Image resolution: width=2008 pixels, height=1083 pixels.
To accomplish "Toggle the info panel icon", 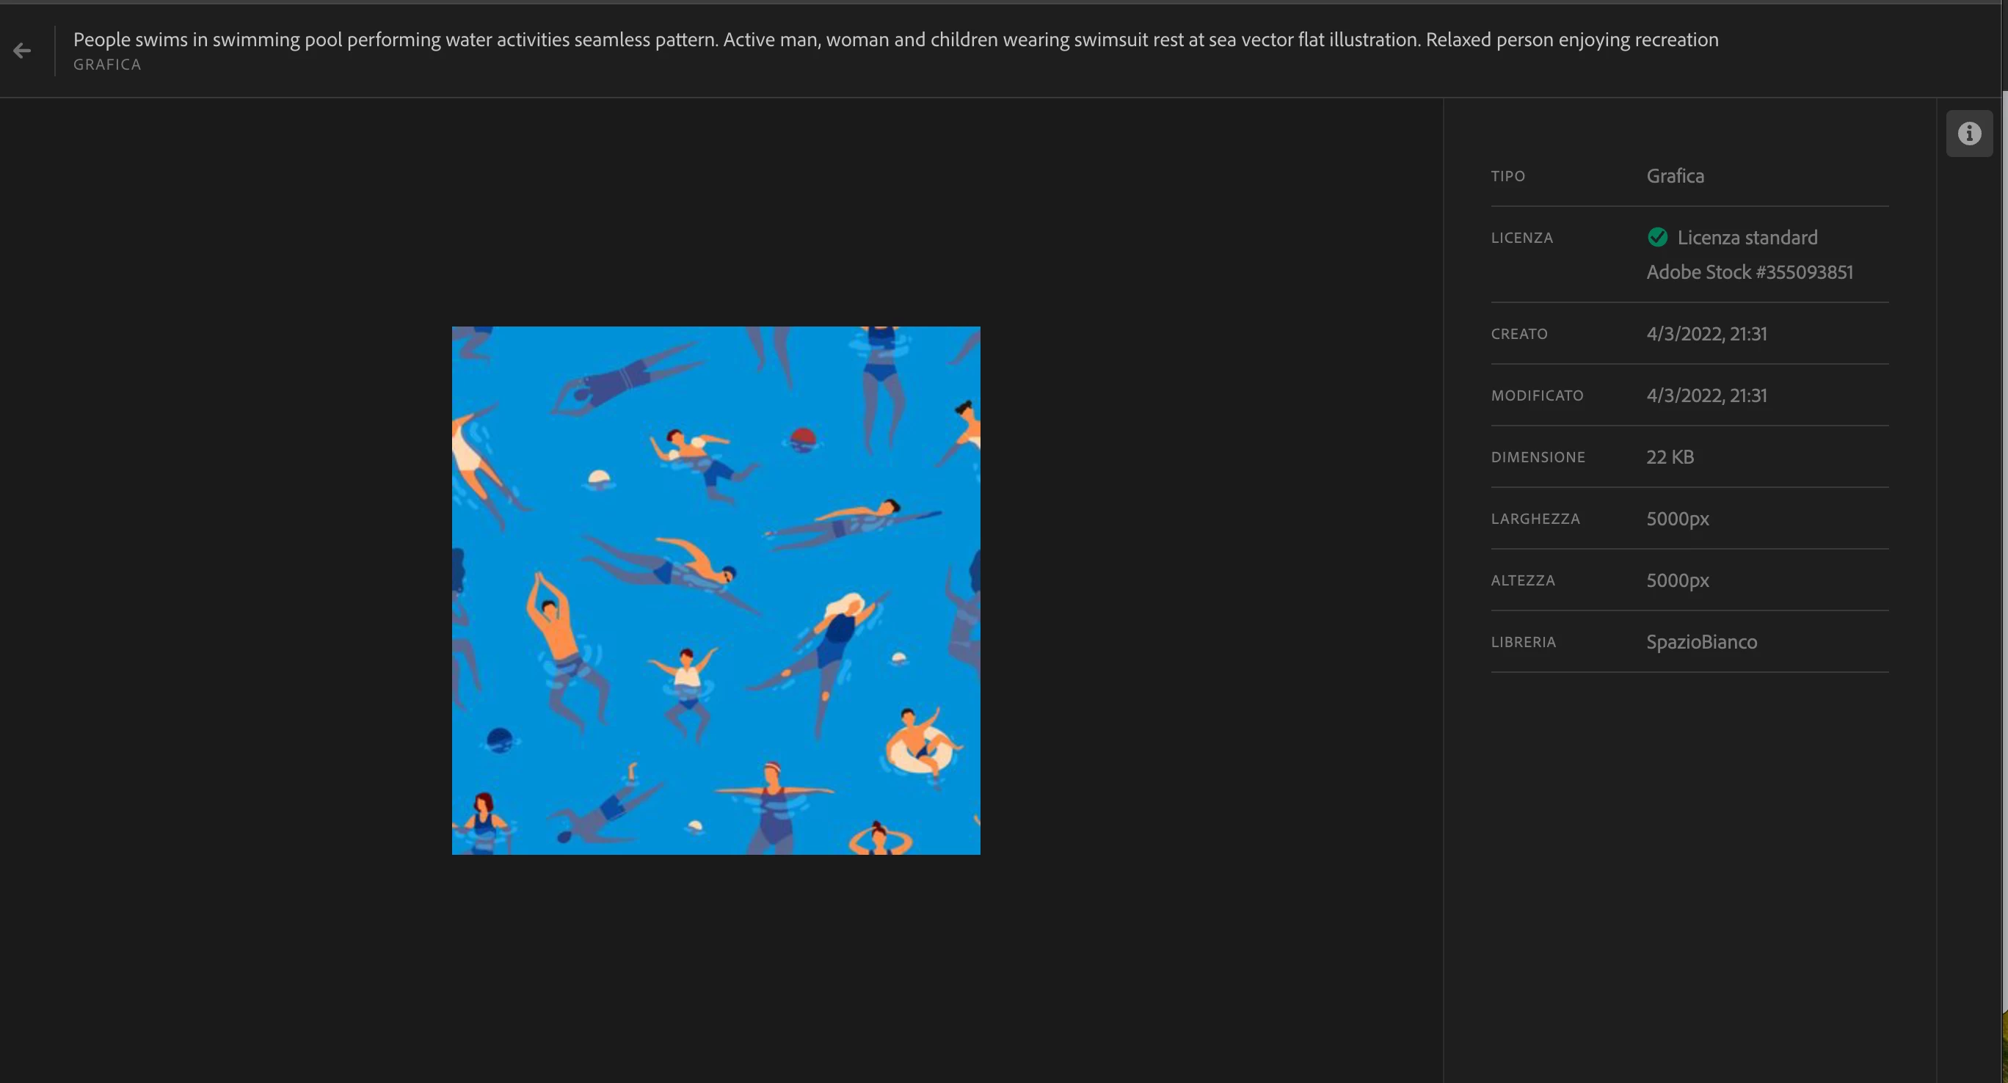I will pos(1968,134).
